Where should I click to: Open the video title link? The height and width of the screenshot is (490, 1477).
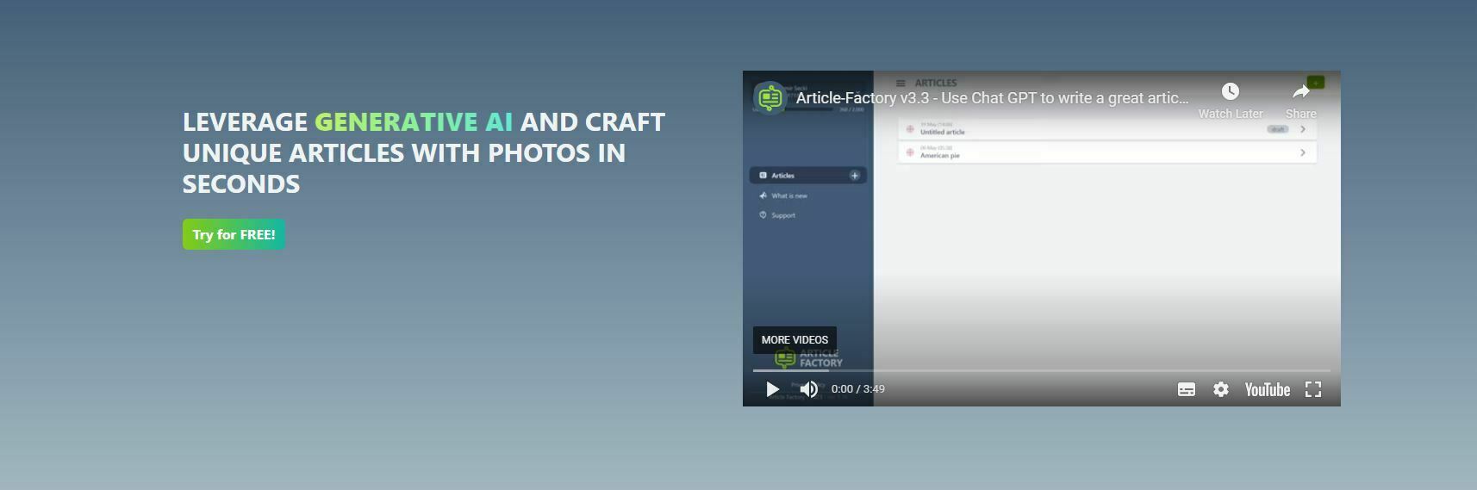(992, 98)
